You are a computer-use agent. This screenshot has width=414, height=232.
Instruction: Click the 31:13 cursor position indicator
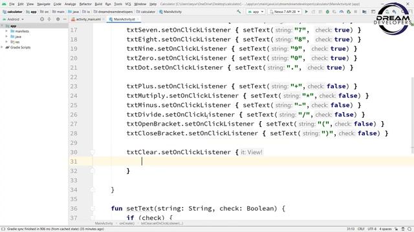click(x=351, y=229)
